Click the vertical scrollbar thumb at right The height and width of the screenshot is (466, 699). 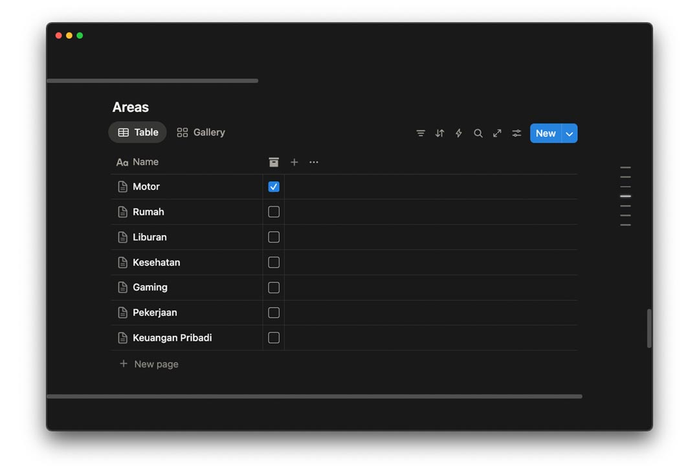pos(649,329)
